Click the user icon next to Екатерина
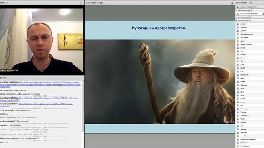 (238, 146)
